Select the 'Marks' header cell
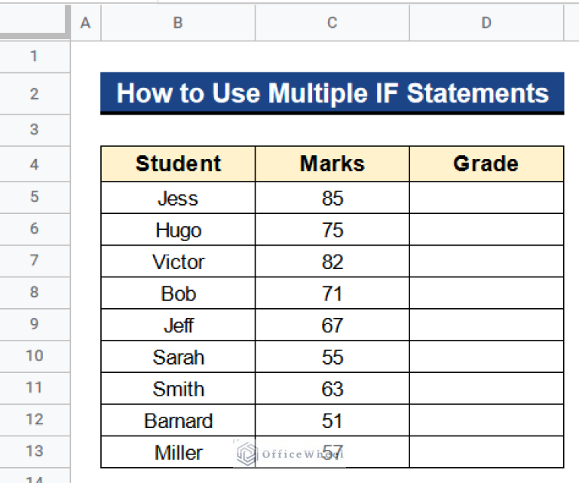This screenshot has width=579, height=483. (x=332, y=164)
